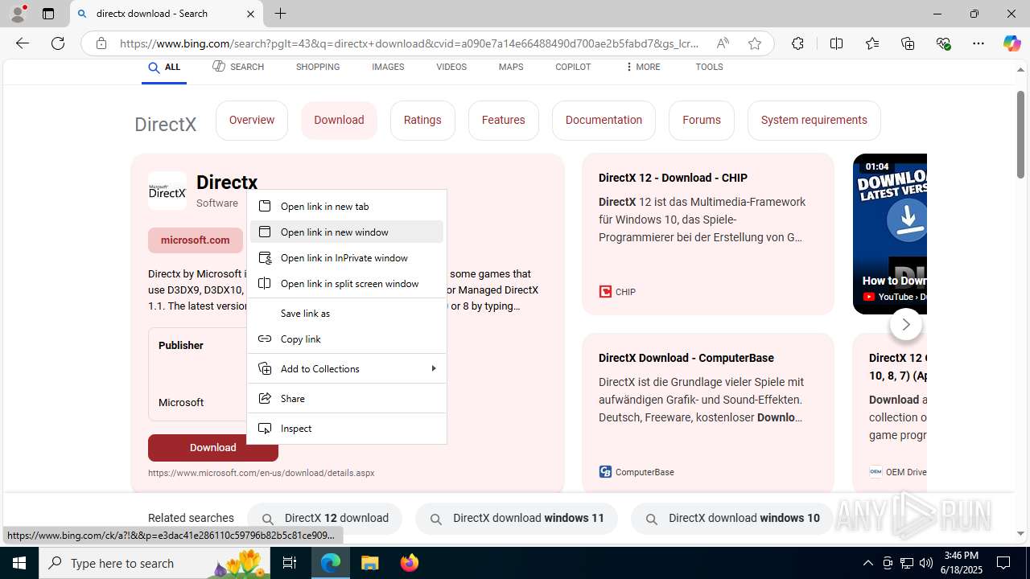Viewport: 1030px width, 579px height.
Task: Open Browser essentials heart icon
Action: tap(943, 43)
